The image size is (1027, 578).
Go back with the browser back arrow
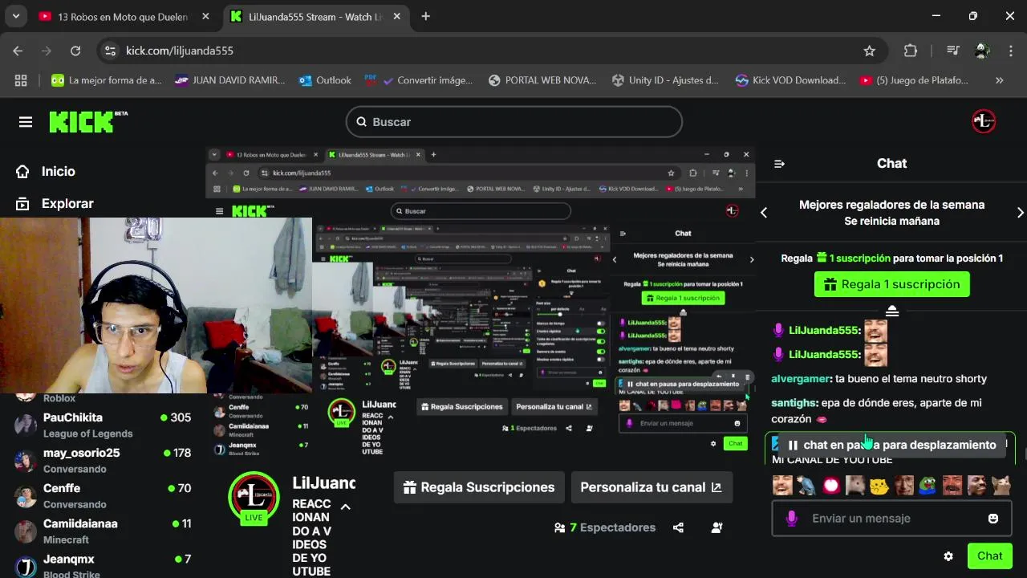tap(18, 51)
